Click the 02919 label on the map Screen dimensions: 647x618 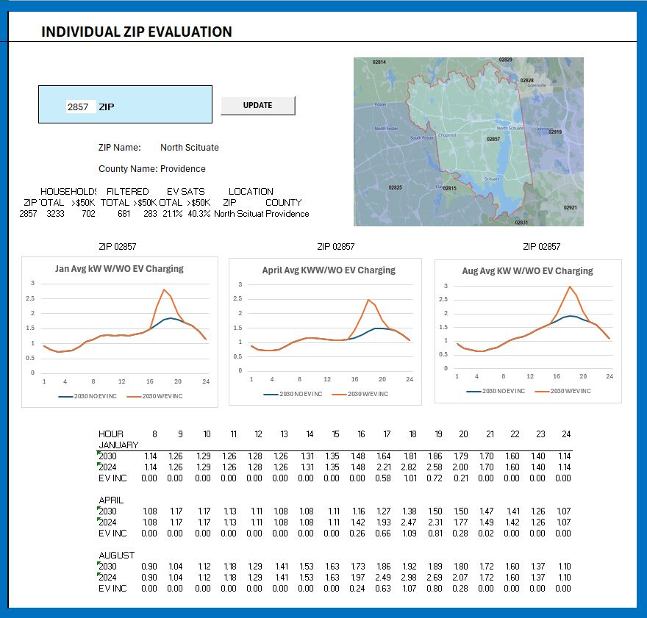click(x=555, y=132)
